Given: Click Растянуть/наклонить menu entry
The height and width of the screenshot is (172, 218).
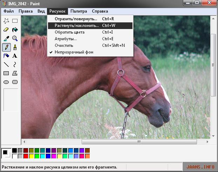Looking at the screenshot, I should pos(76,26).
